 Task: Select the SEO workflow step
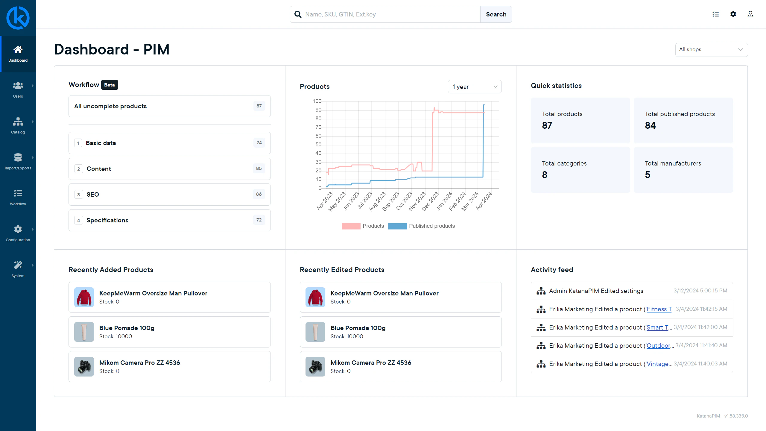click(x=169, y=195)
